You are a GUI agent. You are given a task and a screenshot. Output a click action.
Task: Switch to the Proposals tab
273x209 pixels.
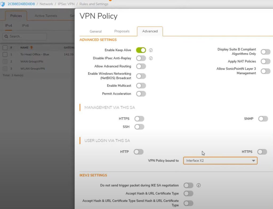coord(122,31)
